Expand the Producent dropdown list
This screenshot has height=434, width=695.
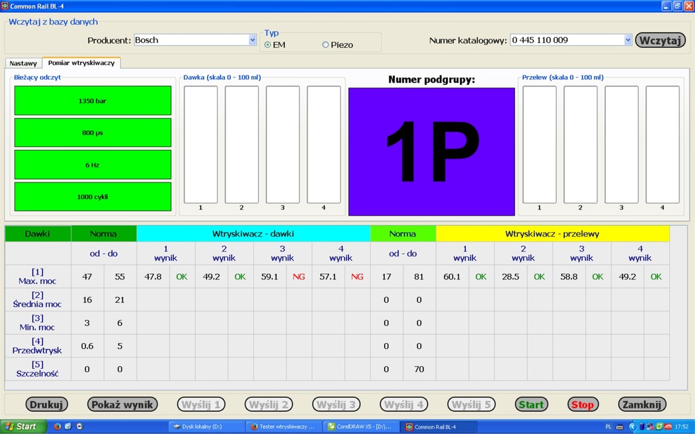(x=252, y=40)
